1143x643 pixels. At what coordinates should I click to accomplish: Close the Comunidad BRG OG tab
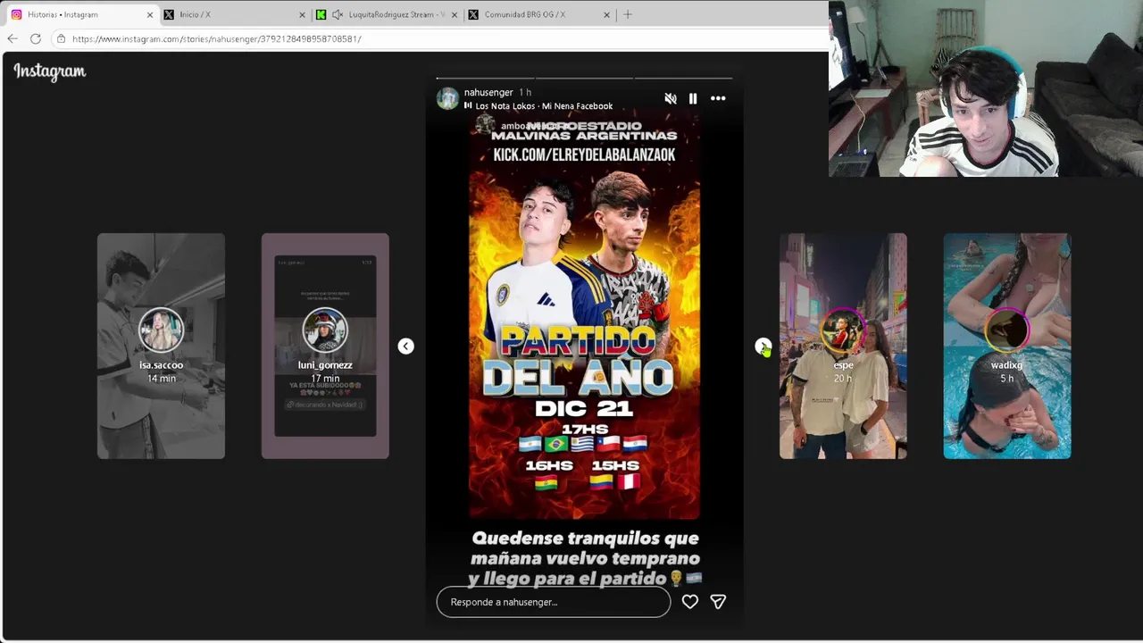coord(607,14)
